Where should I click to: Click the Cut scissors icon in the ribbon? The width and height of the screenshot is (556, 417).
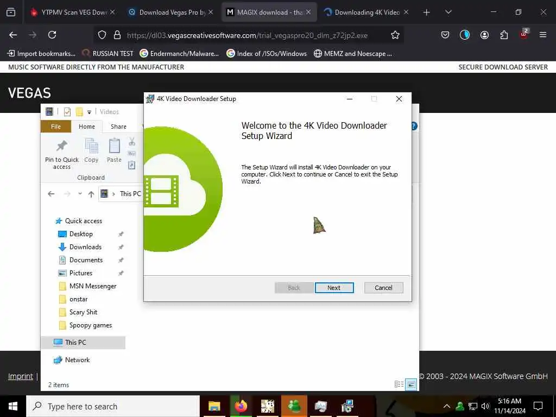[x=132, y=142]
